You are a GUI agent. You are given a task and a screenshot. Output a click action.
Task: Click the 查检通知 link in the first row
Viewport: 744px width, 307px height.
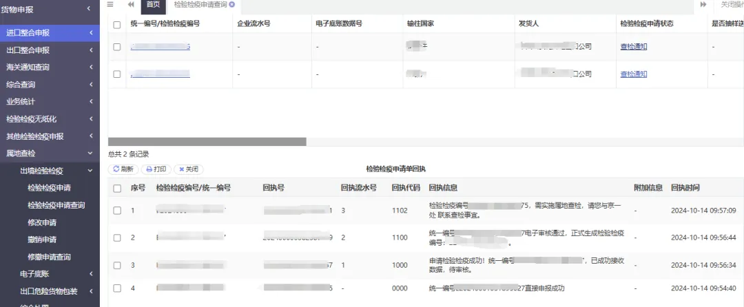634,46
